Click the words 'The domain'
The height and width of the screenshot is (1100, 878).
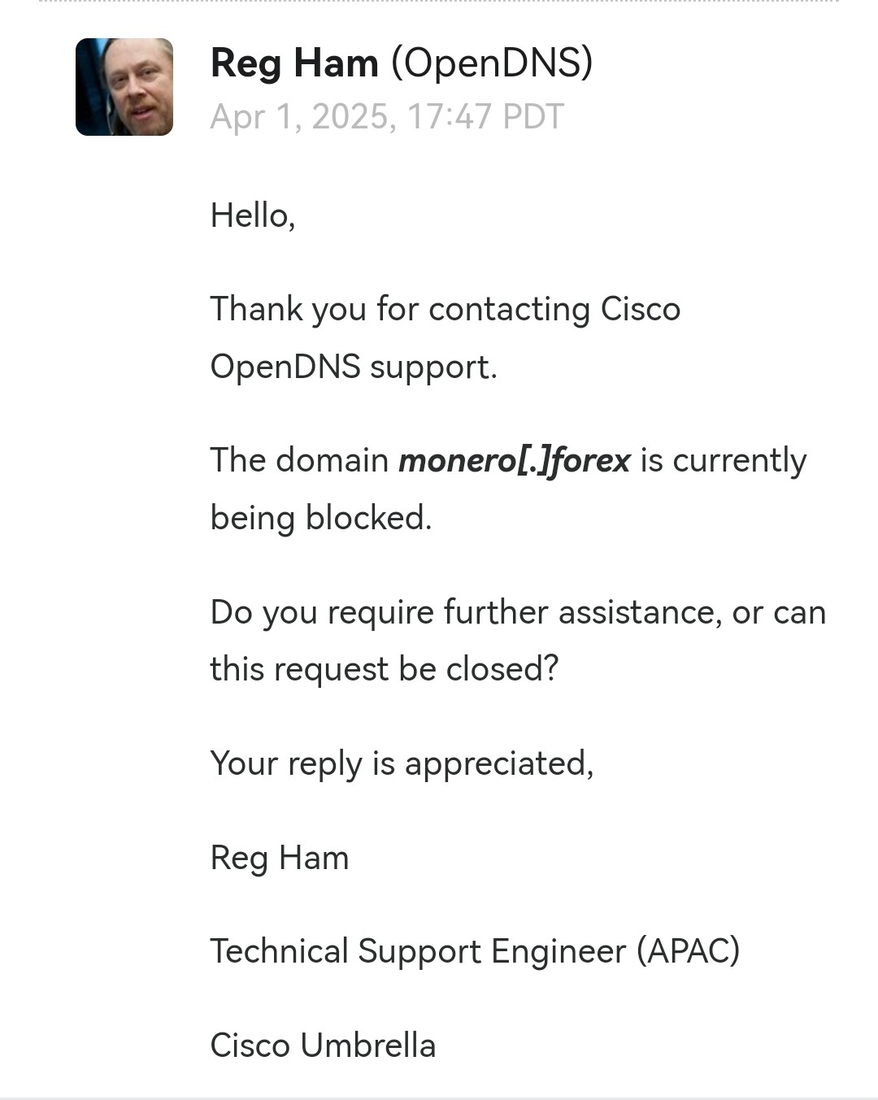299,460
